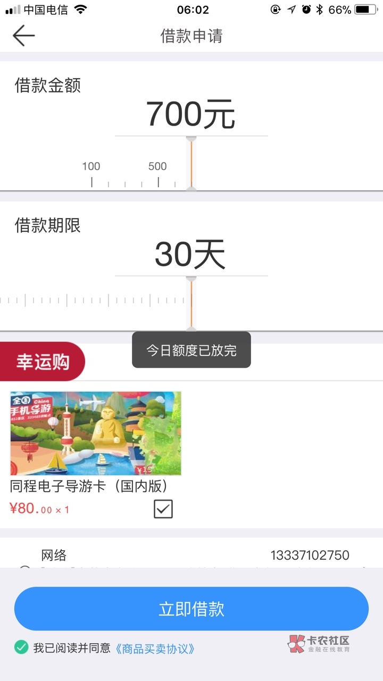Toggle the 我已阅读并同意 agreement check
The image size is (383, 681).
21,647
